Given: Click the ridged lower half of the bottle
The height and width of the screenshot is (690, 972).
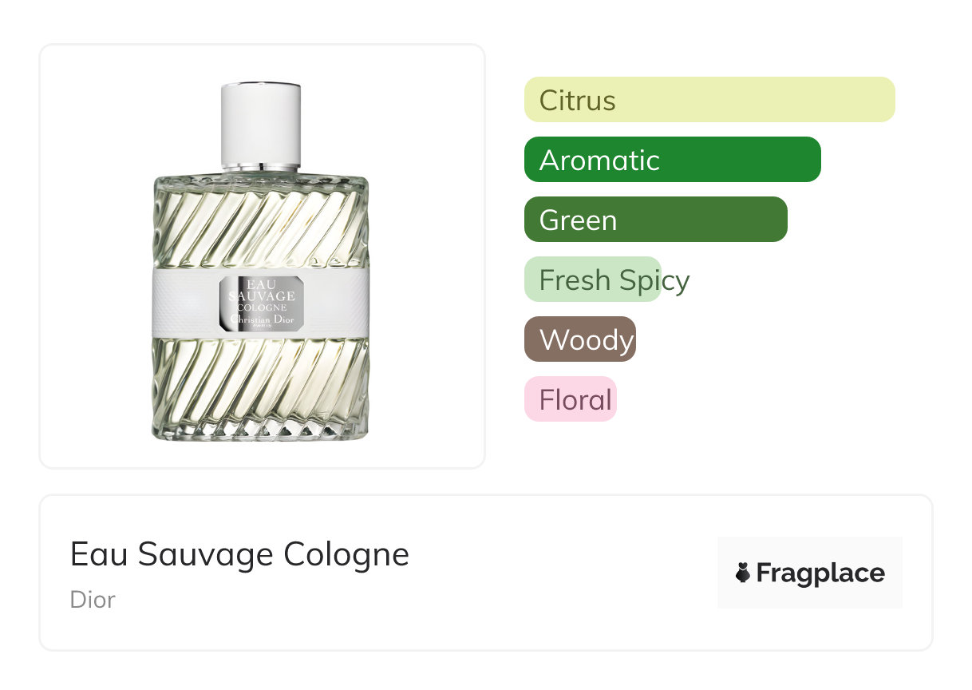Looking at the screenshot, I should (x=261, y=389).
